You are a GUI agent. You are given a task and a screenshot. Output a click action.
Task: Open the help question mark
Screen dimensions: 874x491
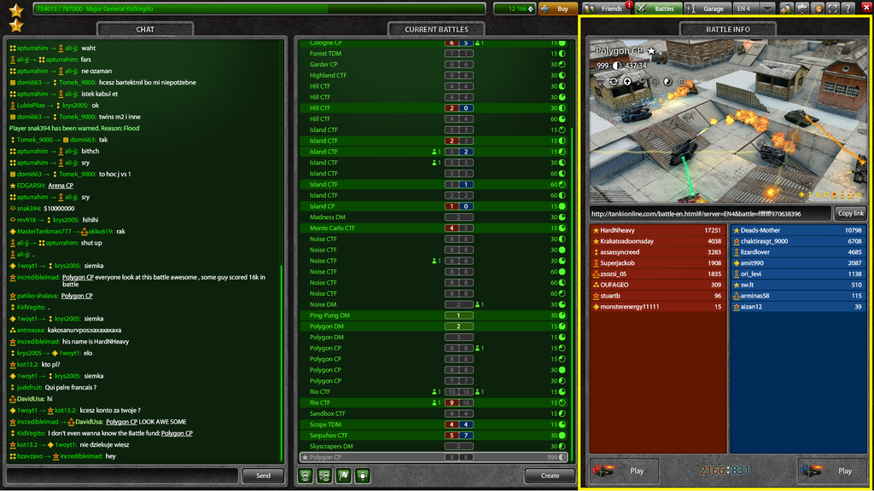pyautogui.click(x=848, y=9)
